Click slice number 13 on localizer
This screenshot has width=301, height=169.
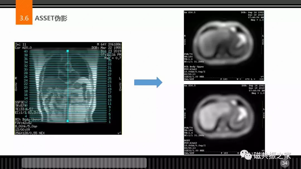click(110, 100)
